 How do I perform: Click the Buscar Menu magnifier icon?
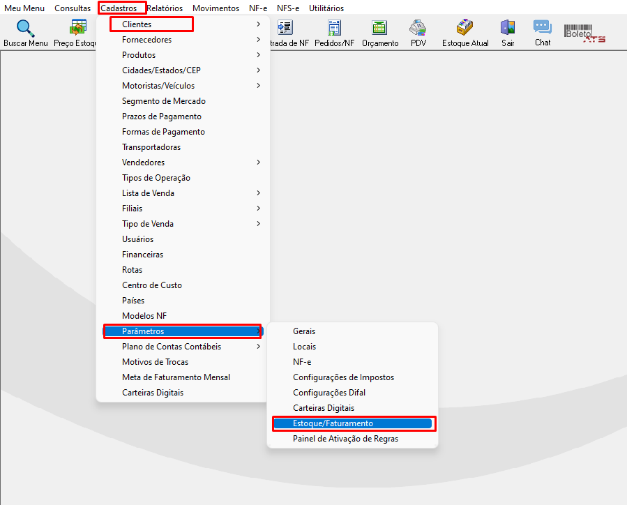tap(25, 28)
